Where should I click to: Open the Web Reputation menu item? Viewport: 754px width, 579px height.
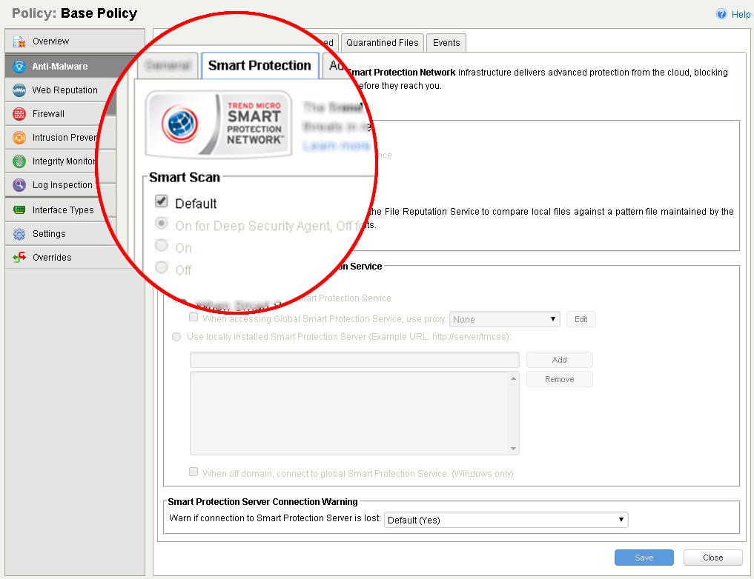pyautogui.click(x=65, y=90)
